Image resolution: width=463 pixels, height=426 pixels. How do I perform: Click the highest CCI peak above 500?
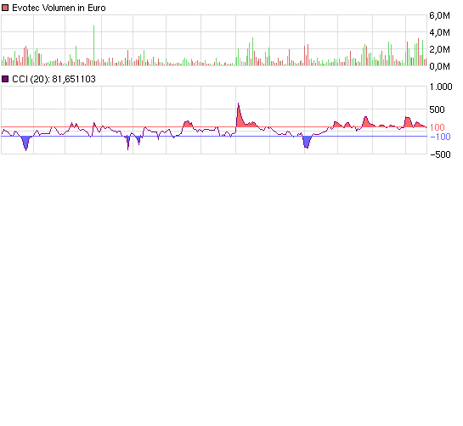238,104
